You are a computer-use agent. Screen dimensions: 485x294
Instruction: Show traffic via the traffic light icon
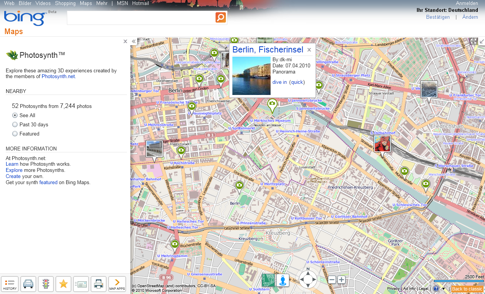coord(46,284)
